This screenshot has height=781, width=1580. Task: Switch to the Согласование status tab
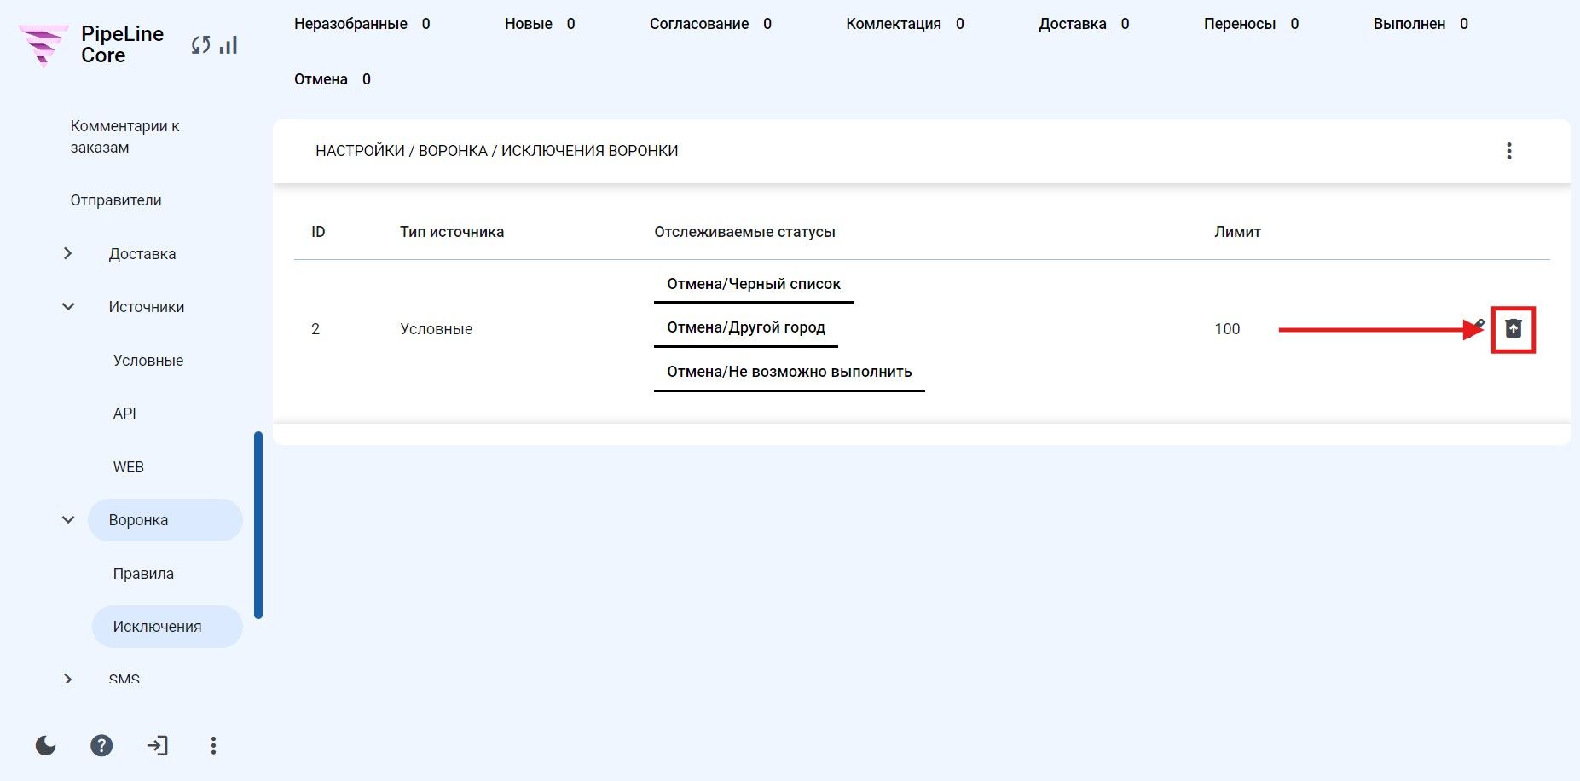(710, 24)
